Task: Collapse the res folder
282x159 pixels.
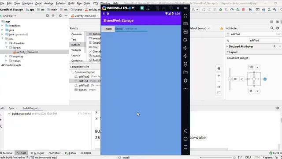Action: coord(2,38)
